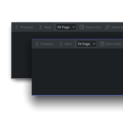This screenshot has width=123, height=123.
Task: Go to the previous page using the back window's Previous label
Action: [27, 27]
